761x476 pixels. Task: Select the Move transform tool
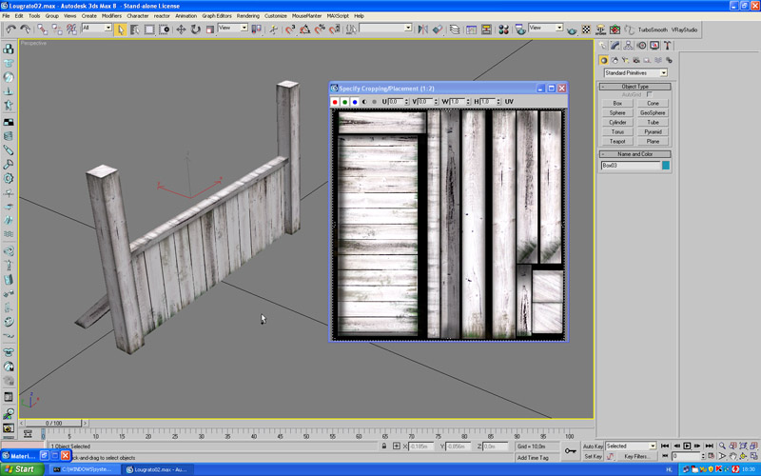point(181,30)
